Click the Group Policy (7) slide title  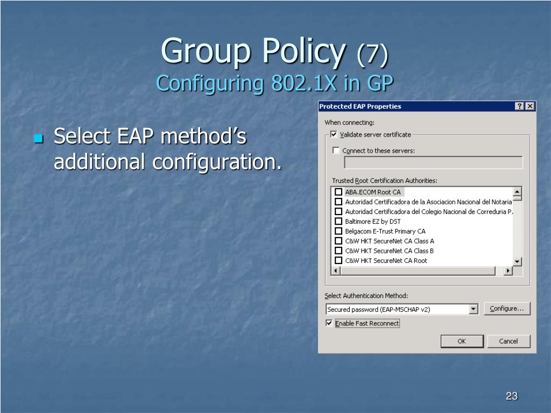pyautogui.click(x=274, y=52)
